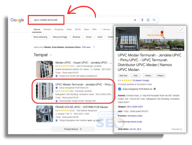Viewport: 192px width, 145px height.
Task: Click the Google logo
Action: click(x=17, y=20)
